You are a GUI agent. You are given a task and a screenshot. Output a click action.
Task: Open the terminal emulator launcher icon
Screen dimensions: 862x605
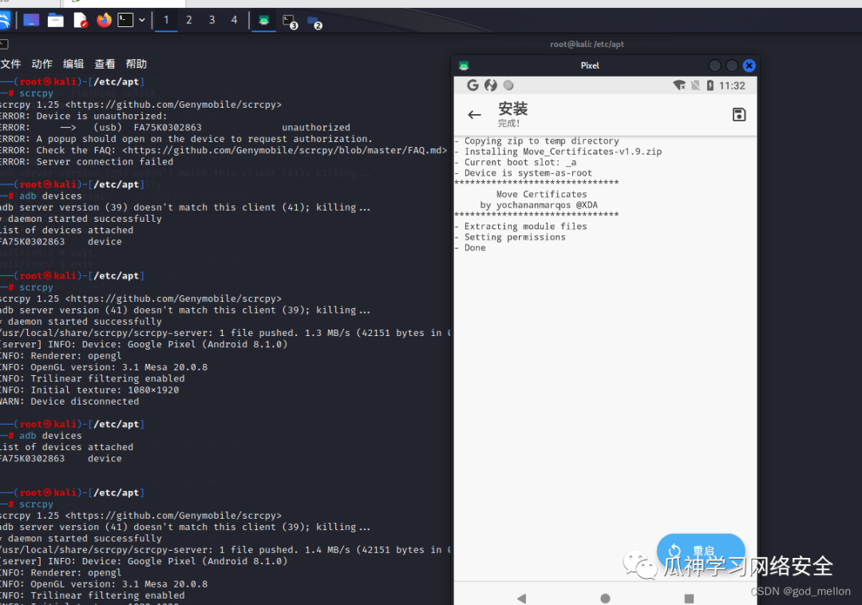125,20
